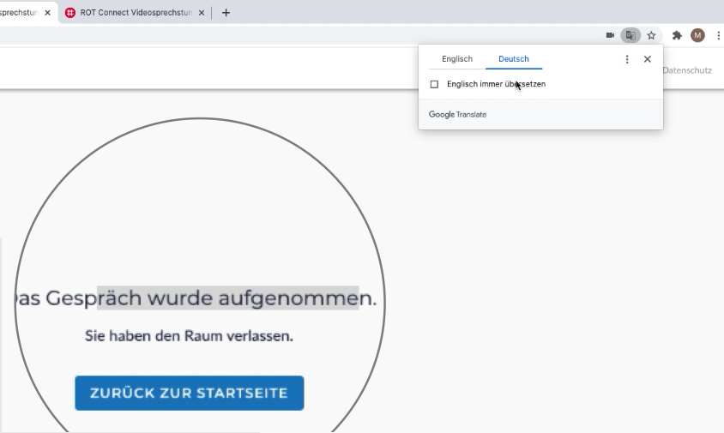Open translate popup options three-dot menu
This screenshot has height=433, width=724.
(x=627, y=59)
